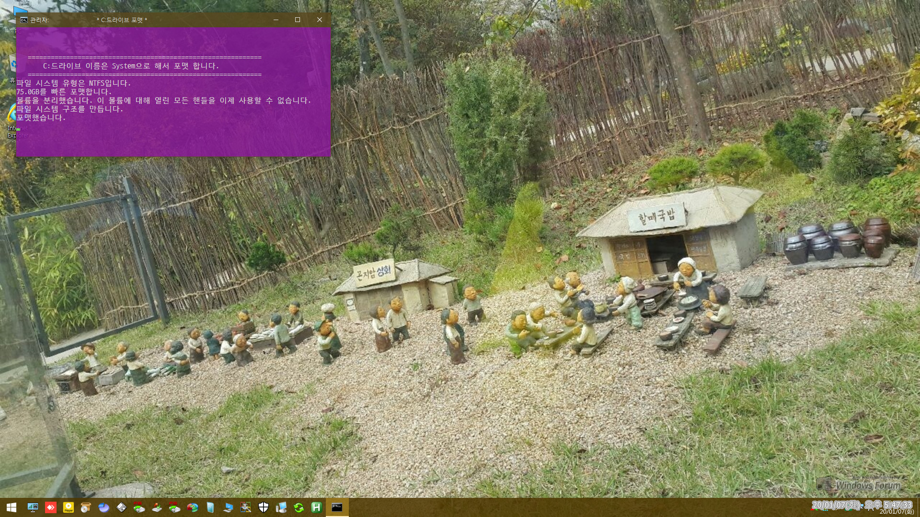Screen dimensions: 920x517
Task: Click the 'NTFS입니다' file system line
Action: [x=73, y=83]
